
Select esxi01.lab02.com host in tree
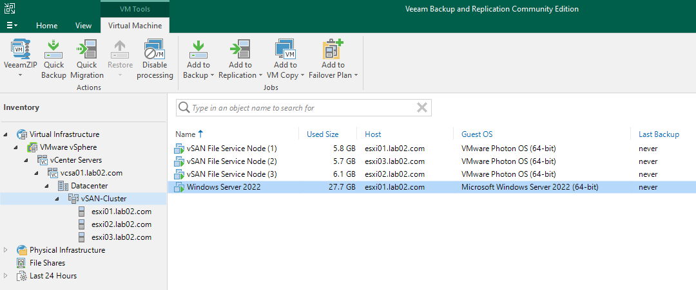[121, 211]
